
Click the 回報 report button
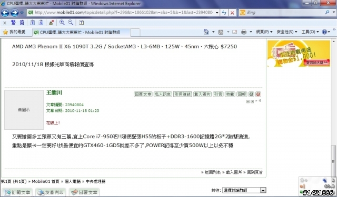[x=242, y=95]
